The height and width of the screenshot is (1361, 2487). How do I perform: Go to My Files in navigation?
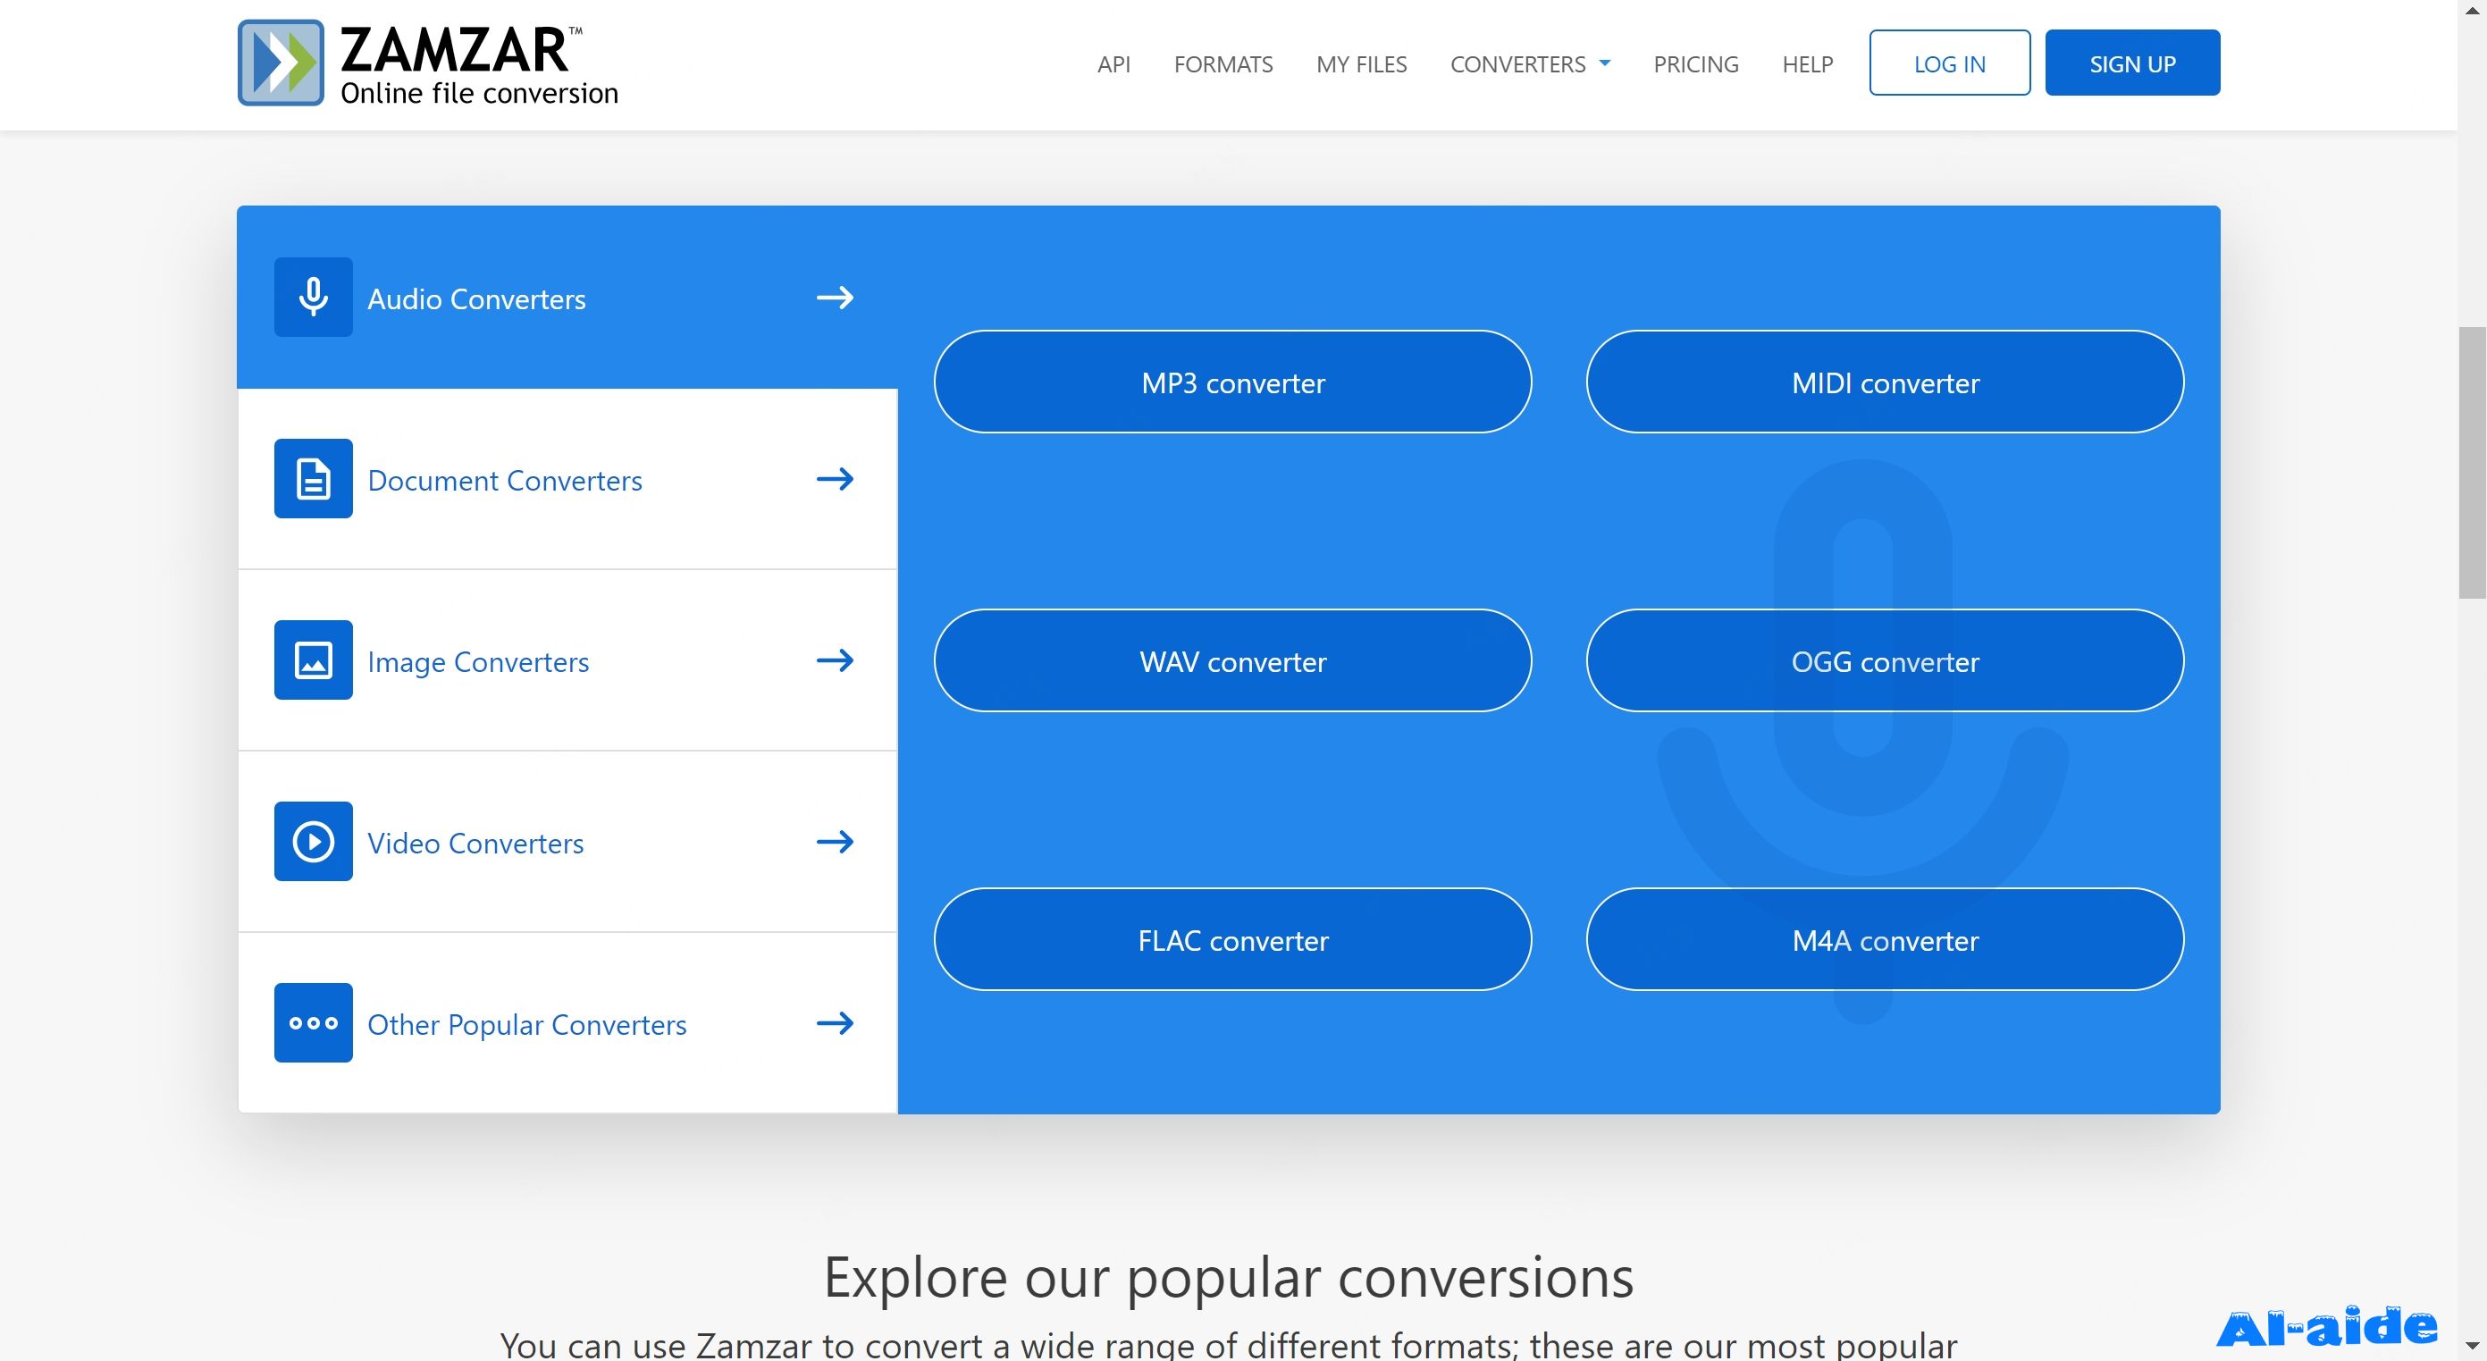1361,63
